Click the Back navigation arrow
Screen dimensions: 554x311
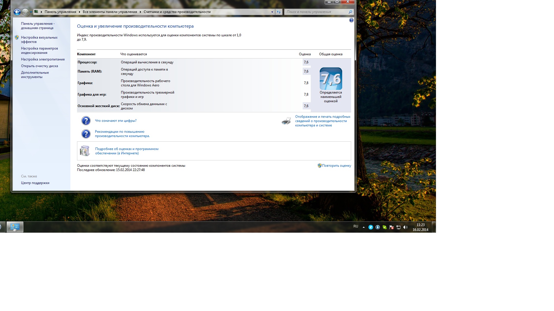click(x=17, y=12)
